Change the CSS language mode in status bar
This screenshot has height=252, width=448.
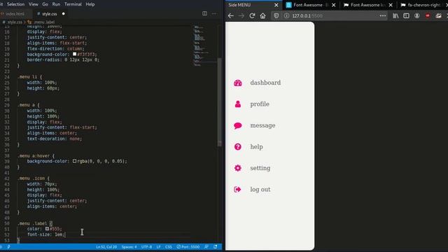coord(169,247)
